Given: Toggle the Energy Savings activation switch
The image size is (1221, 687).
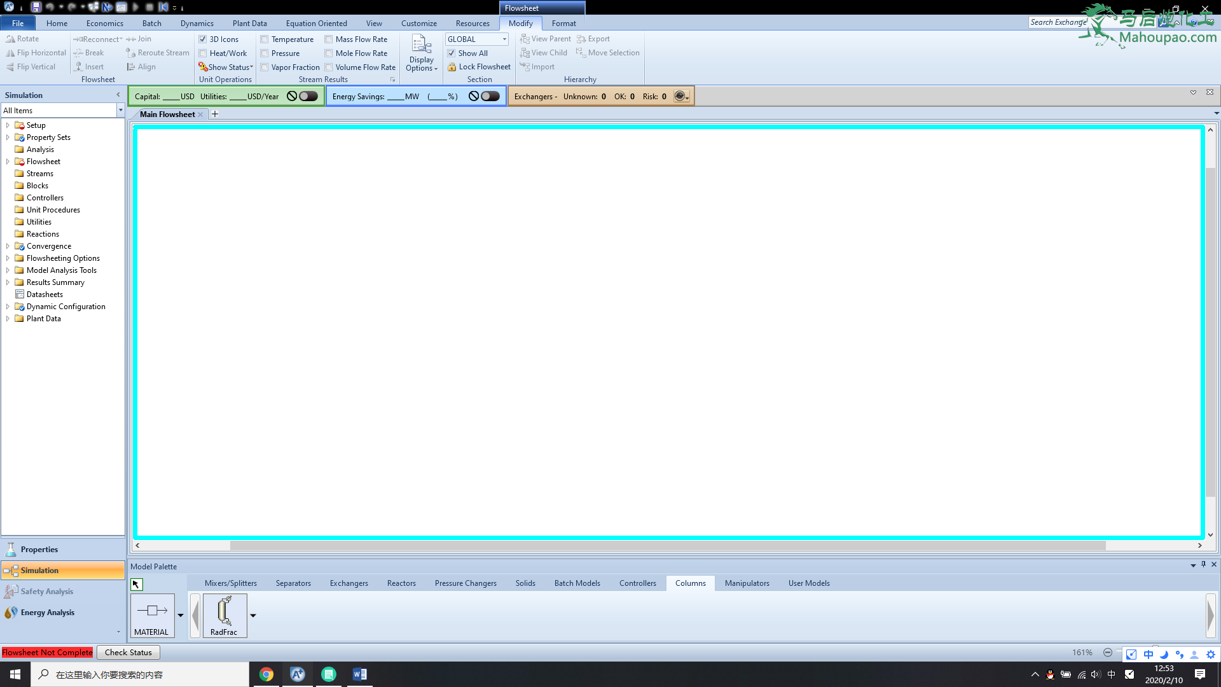Looking at the screenshot, I should (490, 96).
